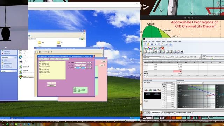Image resolution: width=224 pixels, height=126 pixels.
Task: Open the Help menu in HCFR Colorimeter
Action: pos(180,41)
